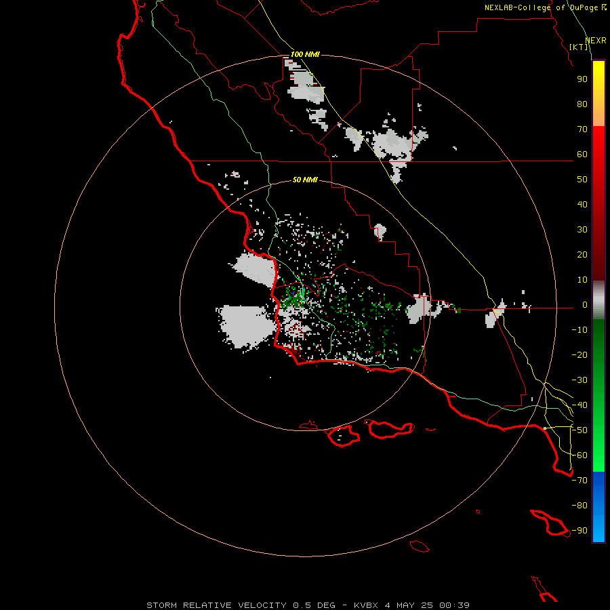Image resolution: width=610 pixels, height=610 pixels.
Task: Click the 100 NMI range ring label
Action: pyautogui.click(x=305, y=54)
